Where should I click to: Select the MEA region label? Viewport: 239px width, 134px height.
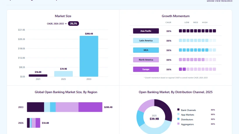pyautogui.click(x=146, y=50)
